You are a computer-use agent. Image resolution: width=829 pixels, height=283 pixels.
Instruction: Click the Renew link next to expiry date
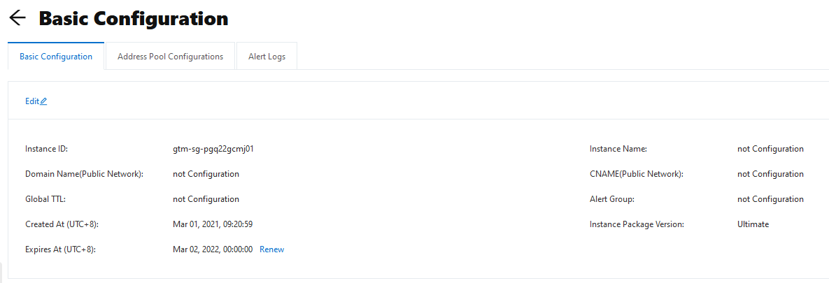point(271,249)
